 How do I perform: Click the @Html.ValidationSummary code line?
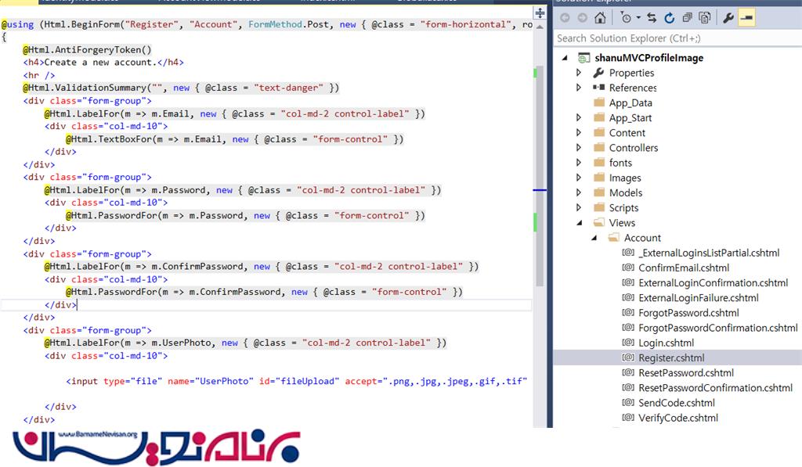[x=181, y=88]
